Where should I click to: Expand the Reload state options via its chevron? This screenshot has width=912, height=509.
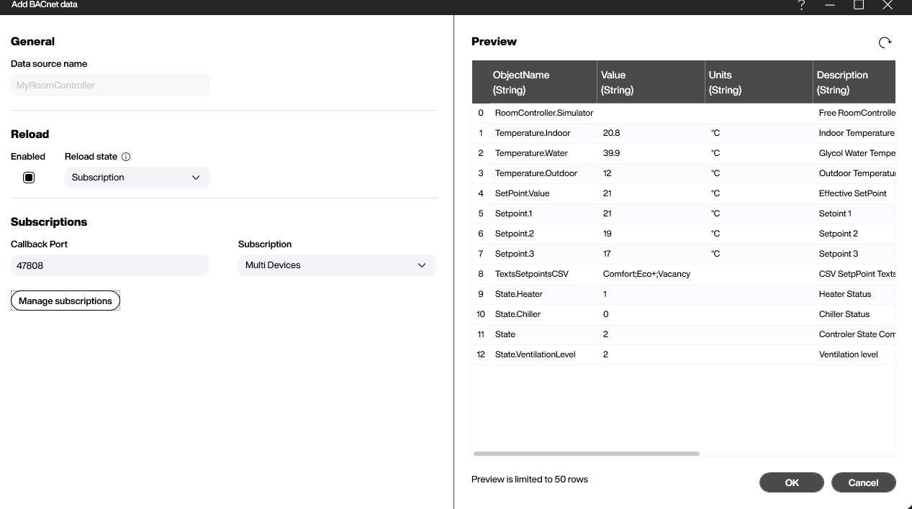195,177
